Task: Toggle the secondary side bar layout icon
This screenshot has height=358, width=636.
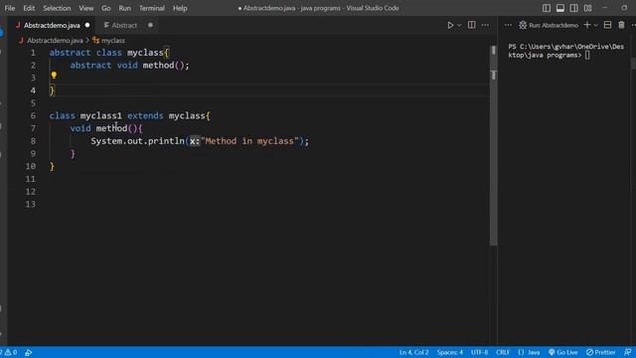Action: [x=574, y=8]
